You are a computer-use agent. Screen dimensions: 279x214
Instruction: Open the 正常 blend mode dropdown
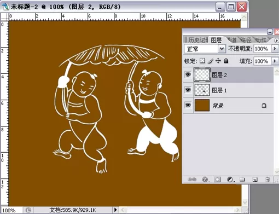click(x=222, y=49)
